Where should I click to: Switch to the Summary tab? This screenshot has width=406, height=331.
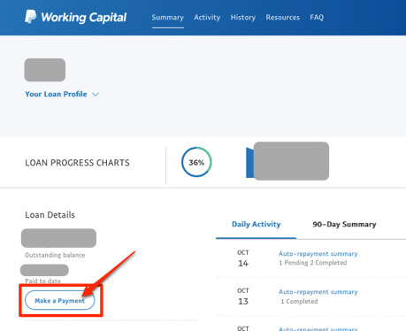(x=168, y=18)
